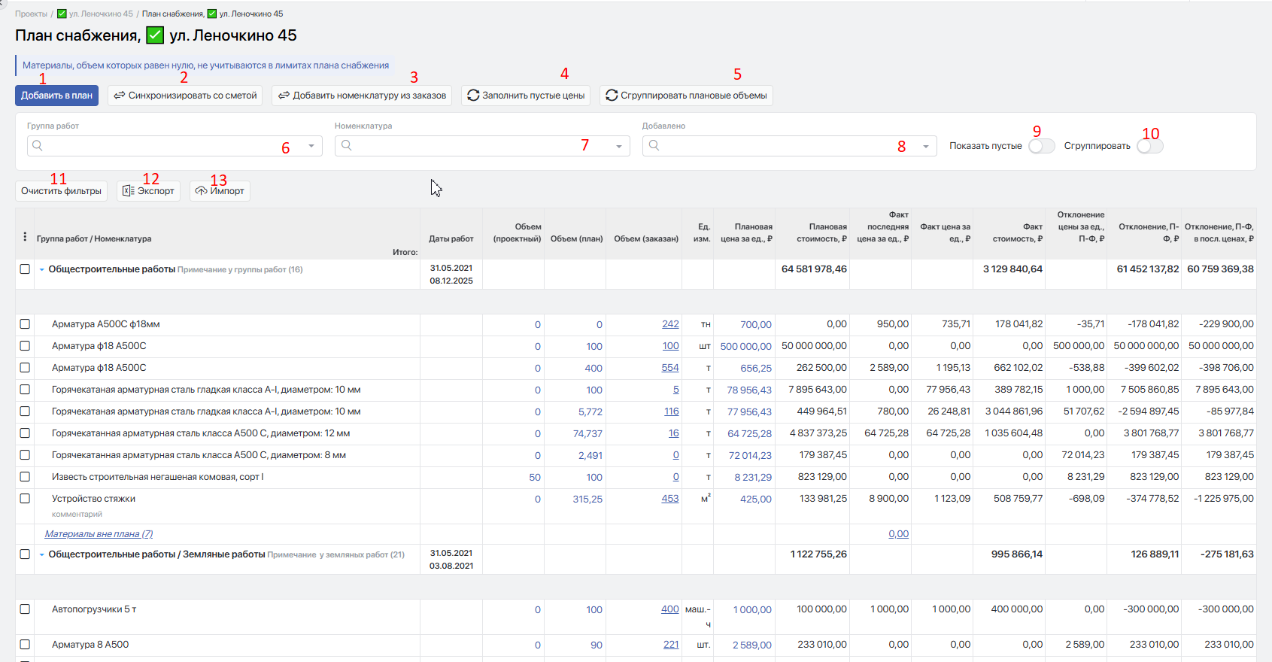Image resolution: width=1272 pixels, height=662 pixels.
Task: Open the three-dot table column menu
Action: (x=25, y=237)
